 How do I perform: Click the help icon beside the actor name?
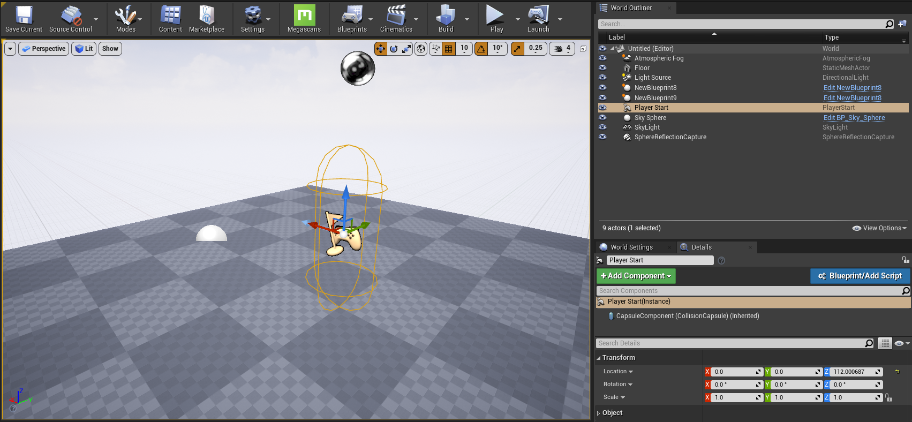pos(721,260)
